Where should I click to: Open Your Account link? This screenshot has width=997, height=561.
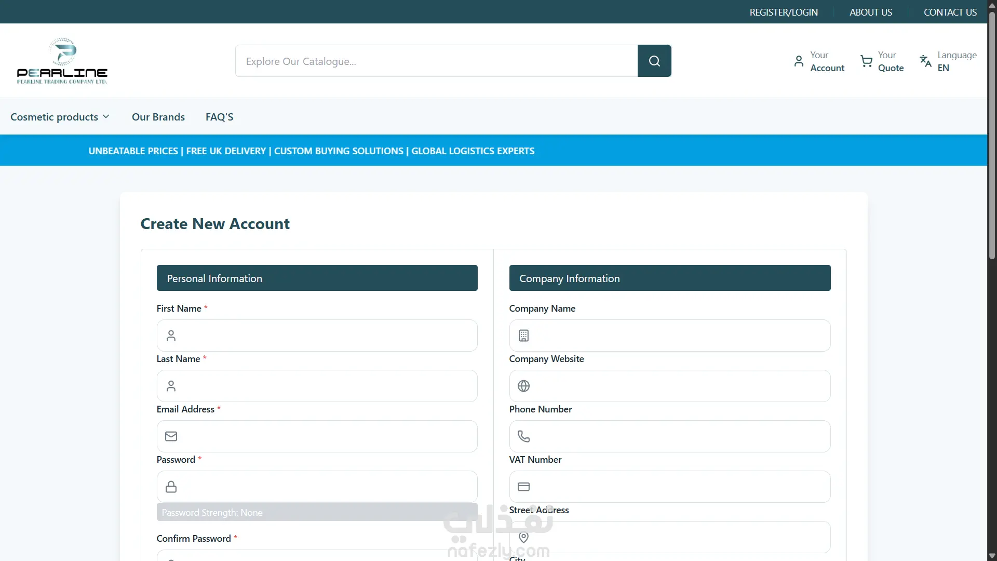(x=819, y=61)
